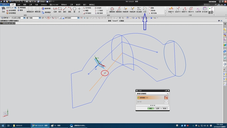Select the Profile (轮廓) tool
The width and height of the screenshot is (227, 128).
point(55,10)
